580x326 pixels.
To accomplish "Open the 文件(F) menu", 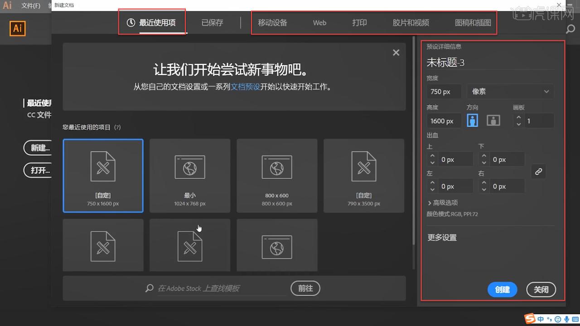I will pyautogui.click(x=31, y=6).
